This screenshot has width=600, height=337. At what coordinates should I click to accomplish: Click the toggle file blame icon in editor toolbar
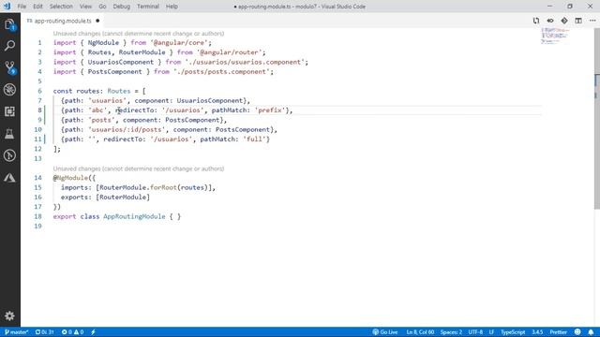(550, 21)
